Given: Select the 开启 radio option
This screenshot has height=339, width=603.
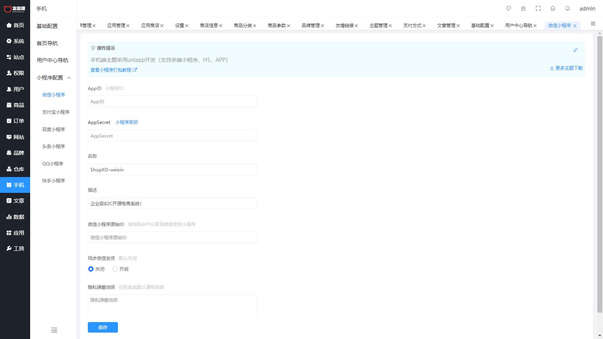Looking at the screenshot, I should pyautogui.click(x=115, y=269).
